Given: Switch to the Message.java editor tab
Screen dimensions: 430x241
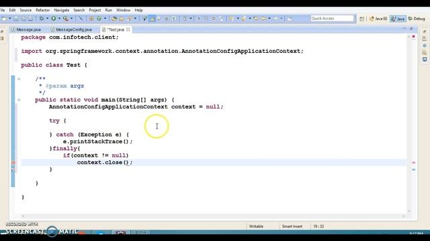Looking at the screenshot, I should (x=26, y=29).
